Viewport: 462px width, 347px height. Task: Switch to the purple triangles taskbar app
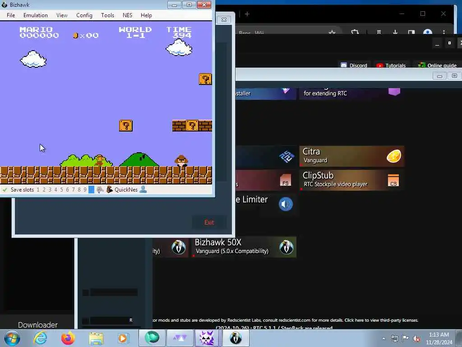tap(180, 338)
